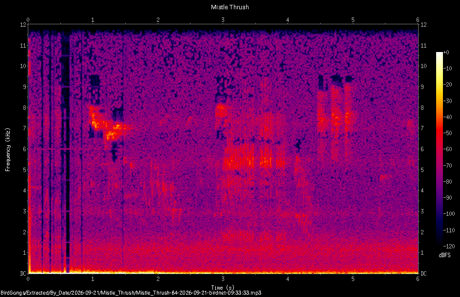Select the +0 label on the color scale

point(446,52)
